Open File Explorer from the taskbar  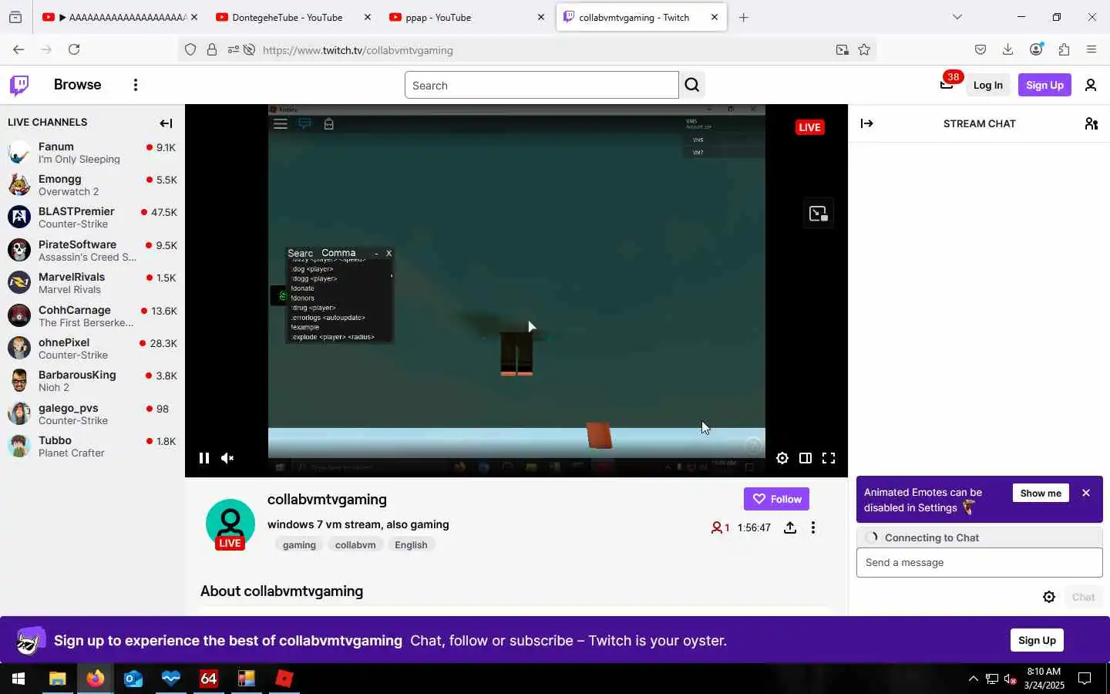coord(58,679)
